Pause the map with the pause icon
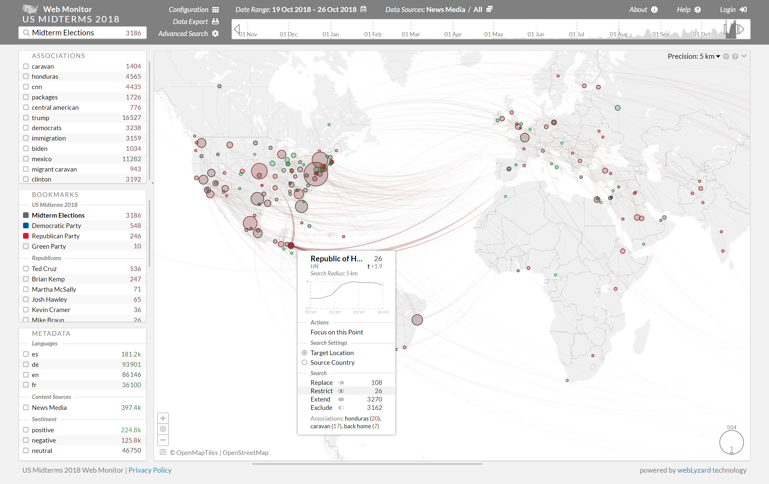Image resolution: width=769 pixels, height=484 pixels. coord(726,56)
